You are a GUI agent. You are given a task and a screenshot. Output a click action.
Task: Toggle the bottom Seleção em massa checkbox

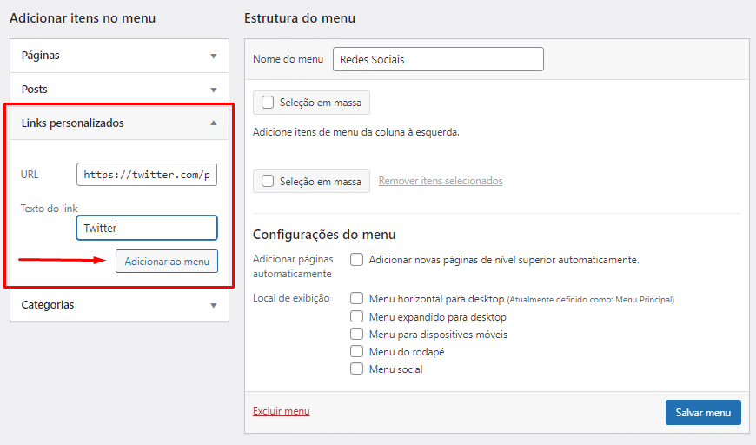pyautogui.click(x=269, y=182)
